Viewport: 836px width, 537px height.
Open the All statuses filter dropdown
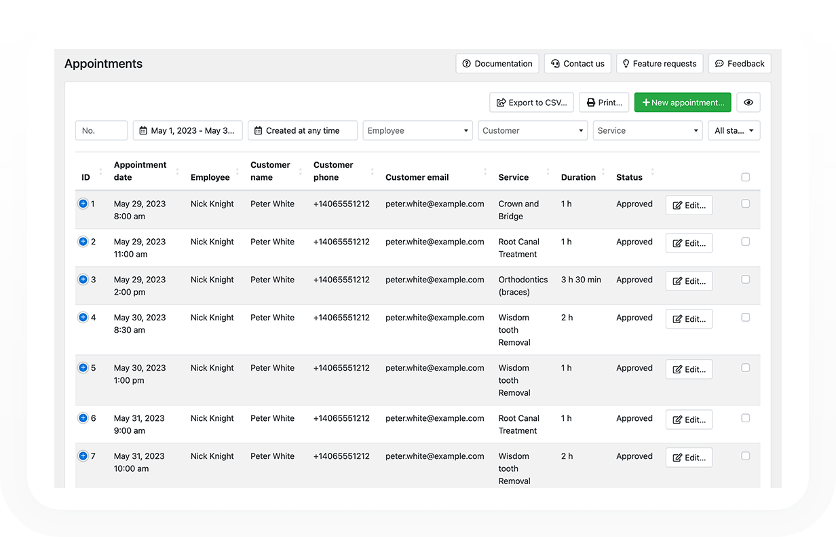coord(734,130)
